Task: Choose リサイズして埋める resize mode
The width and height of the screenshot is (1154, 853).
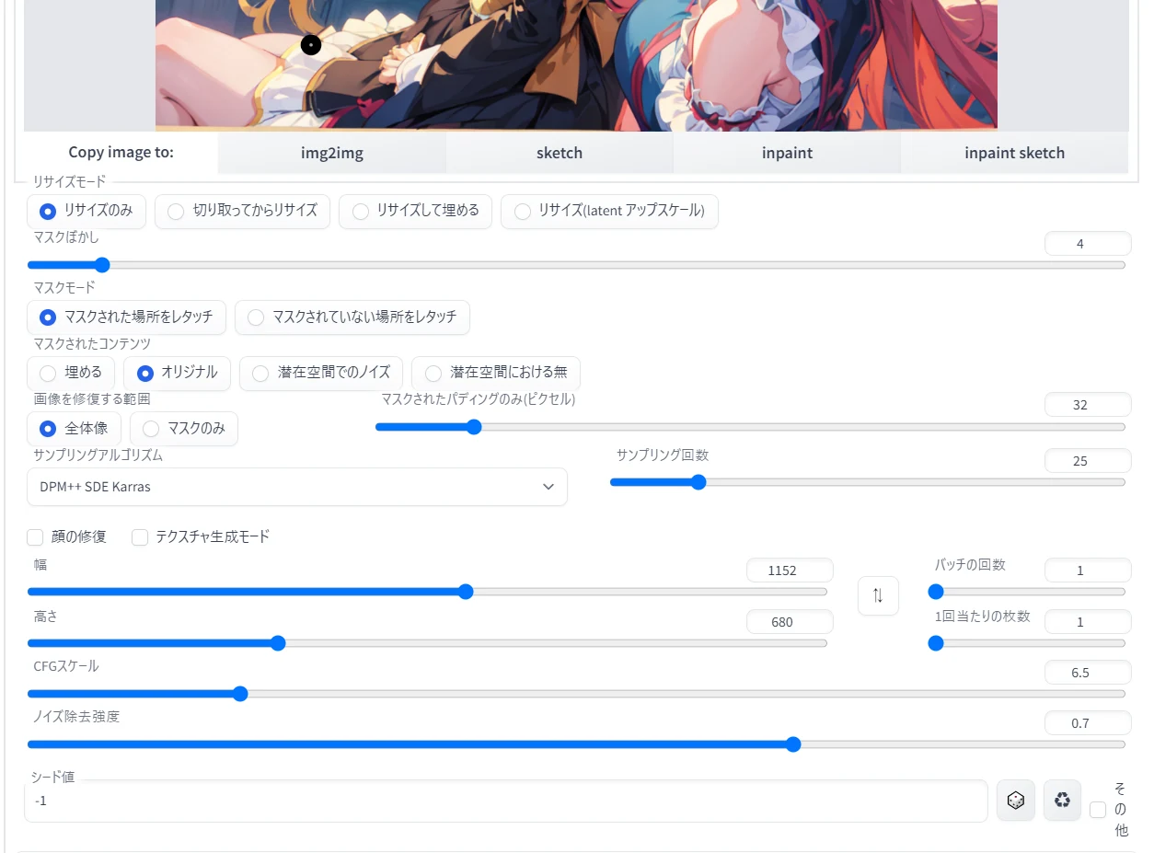Action: click(415, 211)
